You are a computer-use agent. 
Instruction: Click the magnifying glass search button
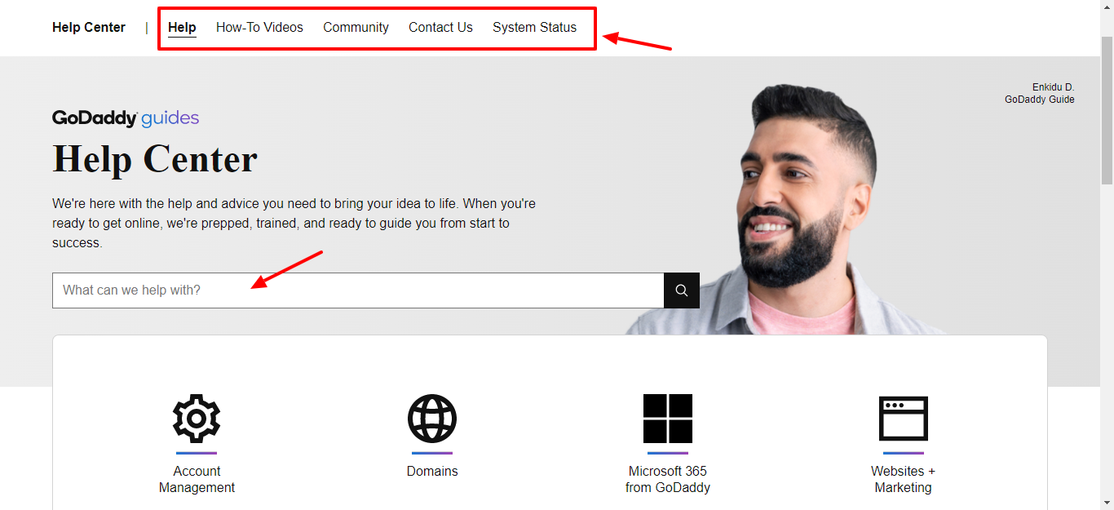click(681, 290)
